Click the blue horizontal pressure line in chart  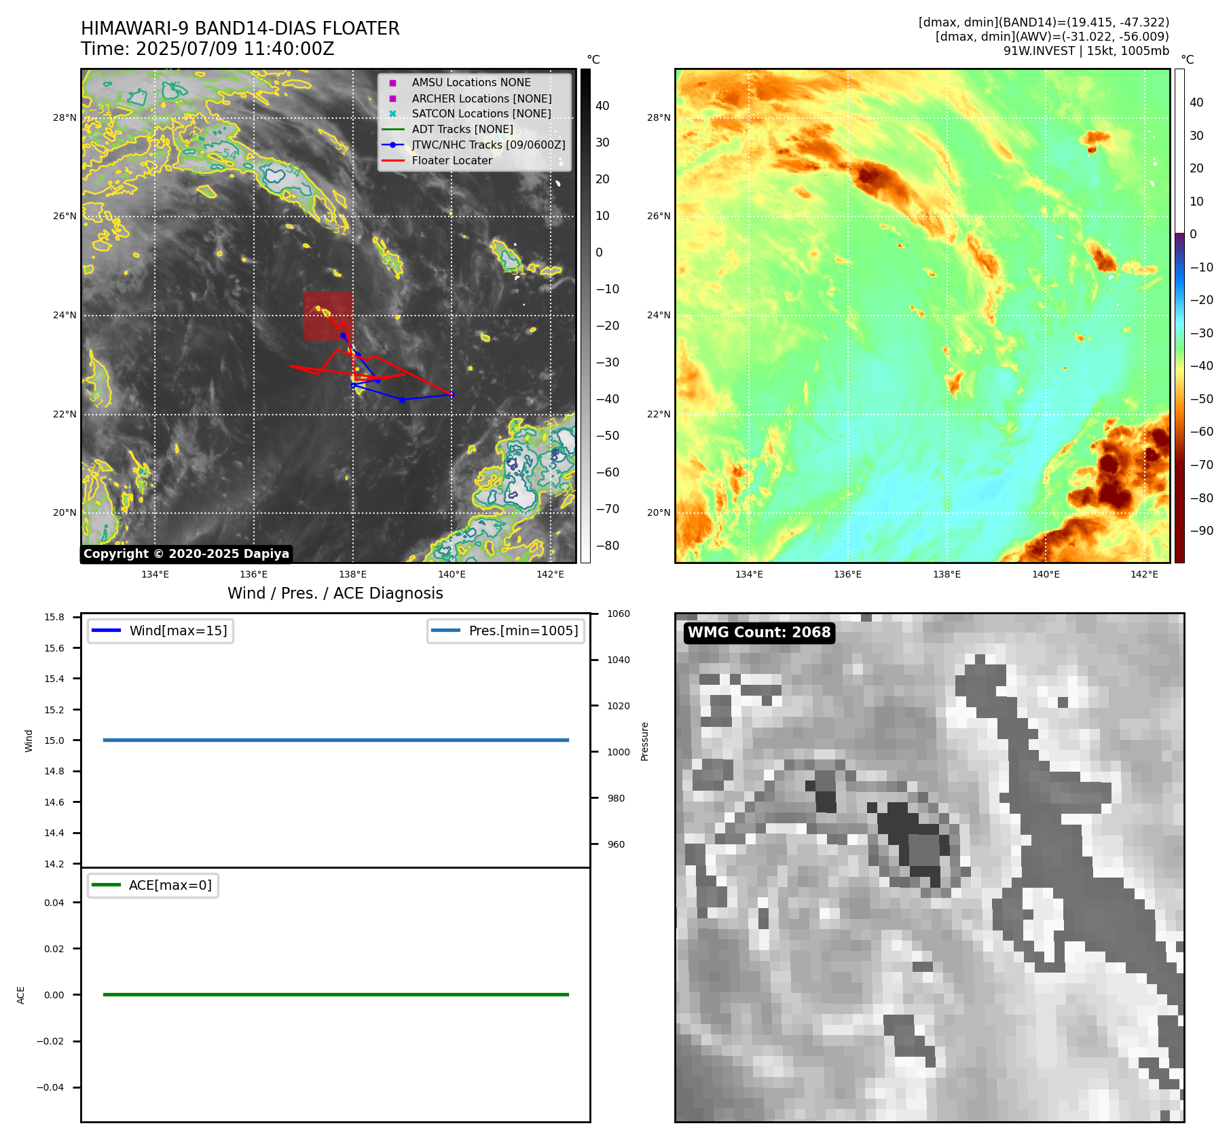(335, 740)
